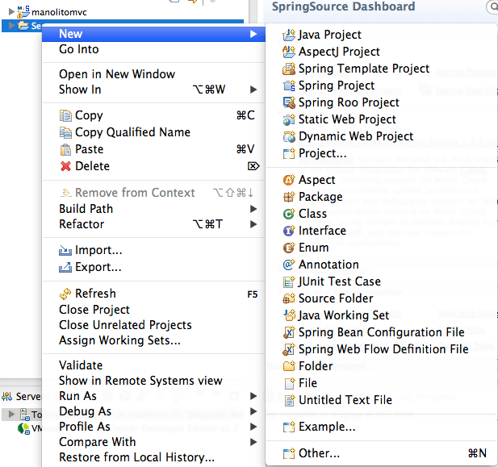Viewport: 498px width, 467px height.
Task: Click the Copy Qualified Name icon
Action: coord(65,132)
